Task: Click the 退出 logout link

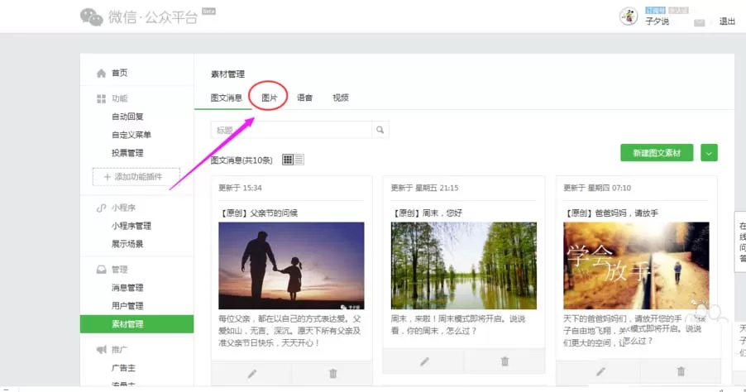Action: point(727,22)
